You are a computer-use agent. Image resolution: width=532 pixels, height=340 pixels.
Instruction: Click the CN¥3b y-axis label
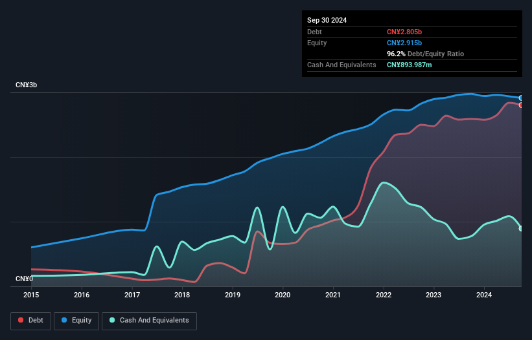26,85
